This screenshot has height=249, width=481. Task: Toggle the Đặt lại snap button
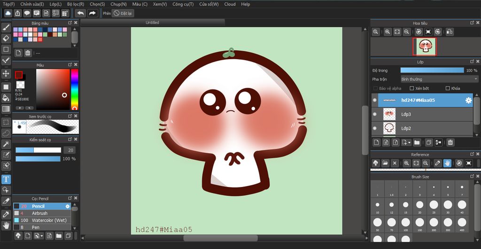123,13
